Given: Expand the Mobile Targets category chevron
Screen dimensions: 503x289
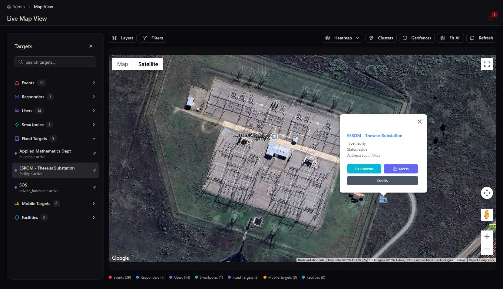Looking at the screenshot, I should point(94,203).
